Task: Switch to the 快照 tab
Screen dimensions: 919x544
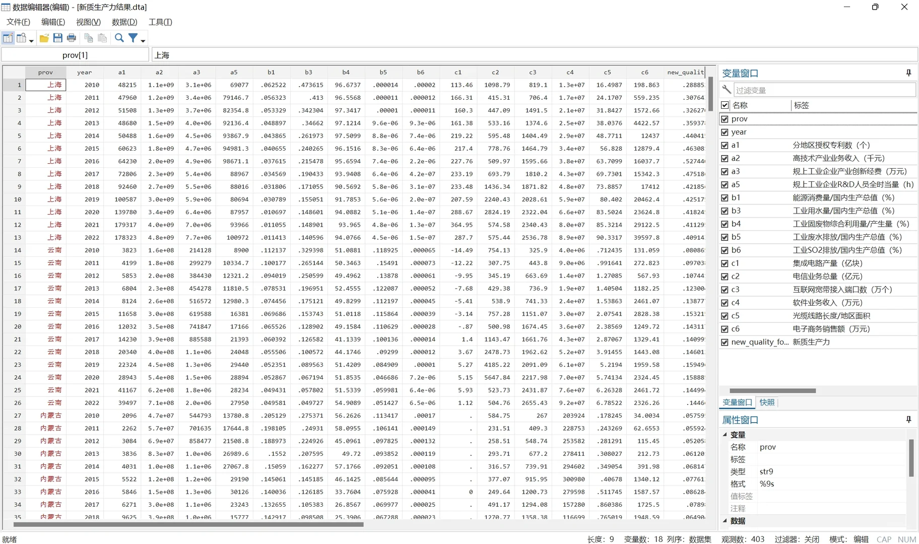Action: tap(767, 402)
